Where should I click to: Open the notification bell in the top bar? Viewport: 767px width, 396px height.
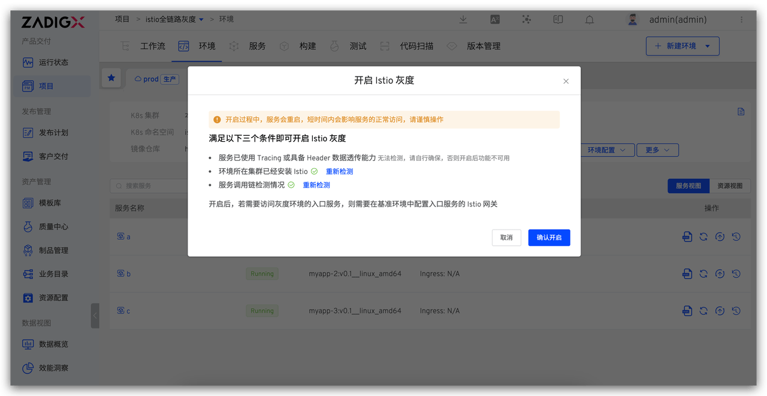pos(589,19)
